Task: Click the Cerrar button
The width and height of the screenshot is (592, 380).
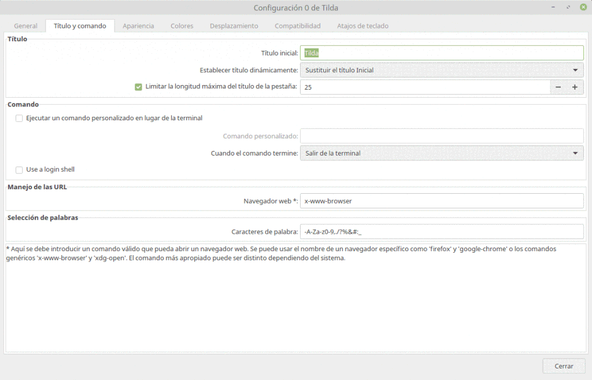Action: pos(564,366)
